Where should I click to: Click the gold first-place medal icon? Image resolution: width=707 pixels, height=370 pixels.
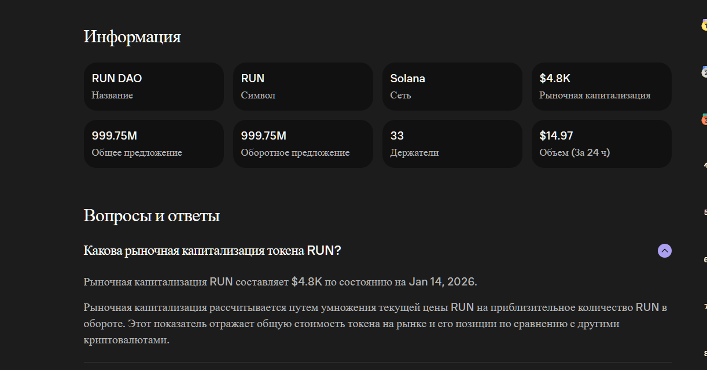pos(704,25)
